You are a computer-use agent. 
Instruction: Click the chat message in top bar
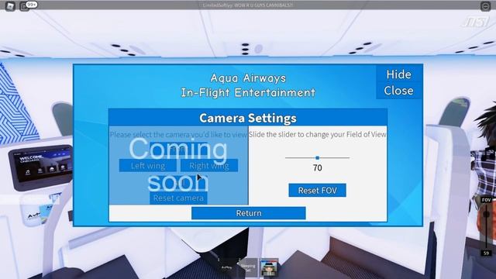tap(248, 5)
